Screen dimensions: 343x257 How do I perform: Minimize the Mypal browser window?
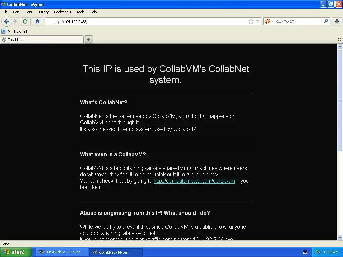pyautogui.click(x=323, y=4)
